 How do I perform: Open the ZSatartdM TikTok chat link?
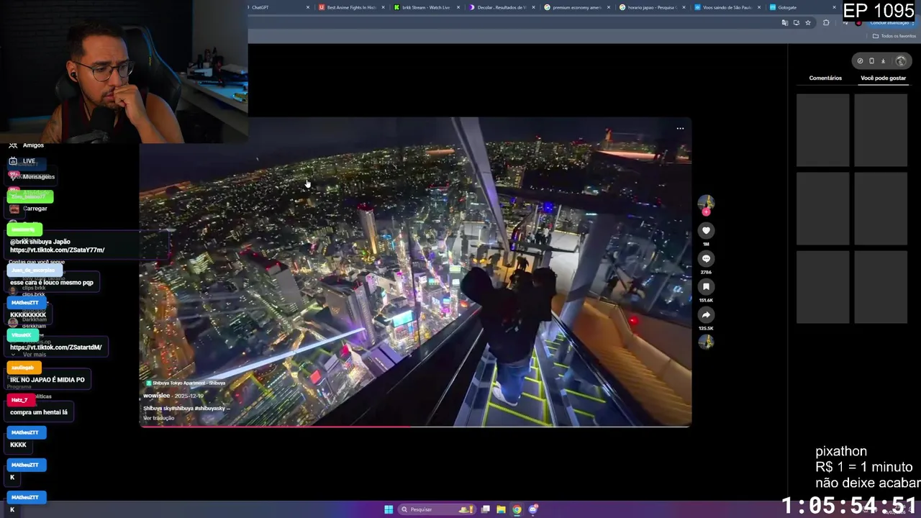tap(55, 347)
